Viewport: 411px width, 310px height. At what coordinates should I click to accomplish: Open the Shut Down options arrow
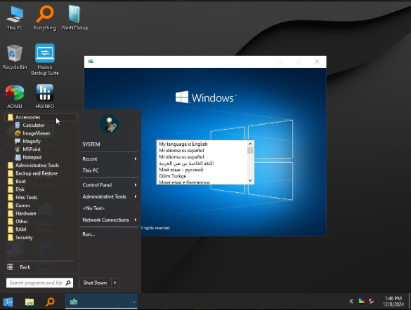pyautogui.click(x=115, y=283)
